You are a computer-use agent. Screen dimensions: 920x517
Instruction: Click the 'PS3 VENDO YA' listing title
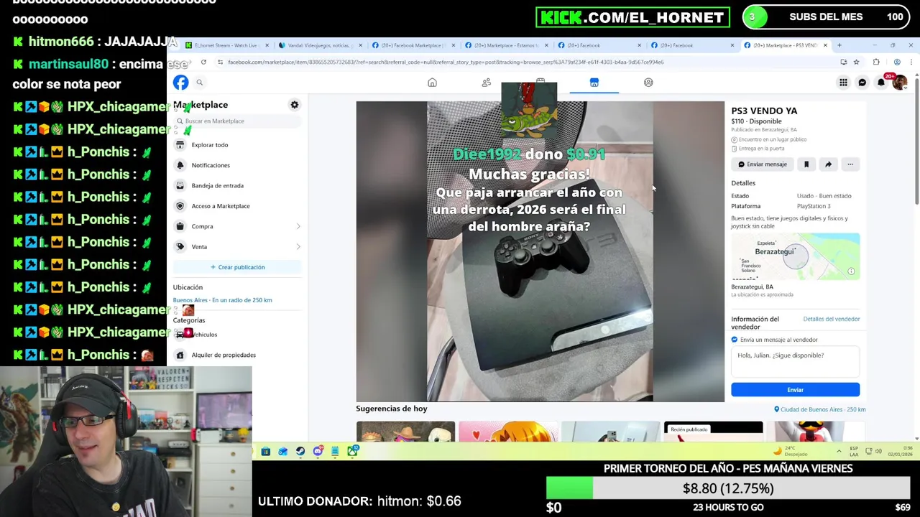coord(764,111)
